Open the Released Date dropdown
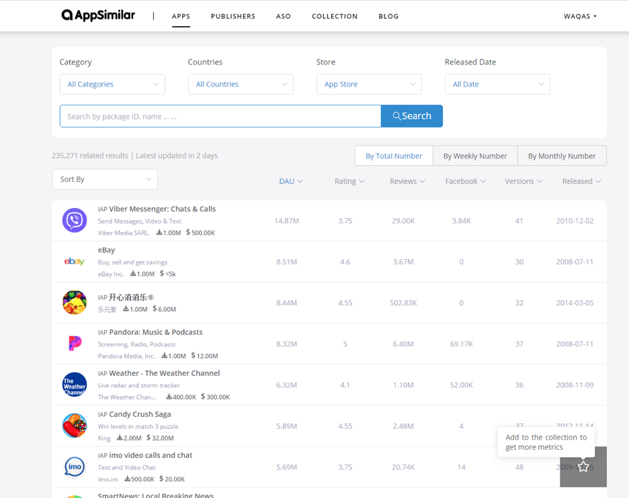Image resolution: width=629 pixels, height=498 pixels. [497, 84]
